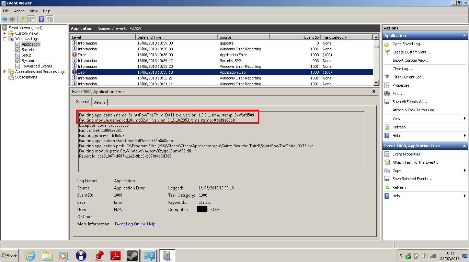Close the Event 1000 preview pane
This screenshot has height=262, width=469.
[374, 91]
